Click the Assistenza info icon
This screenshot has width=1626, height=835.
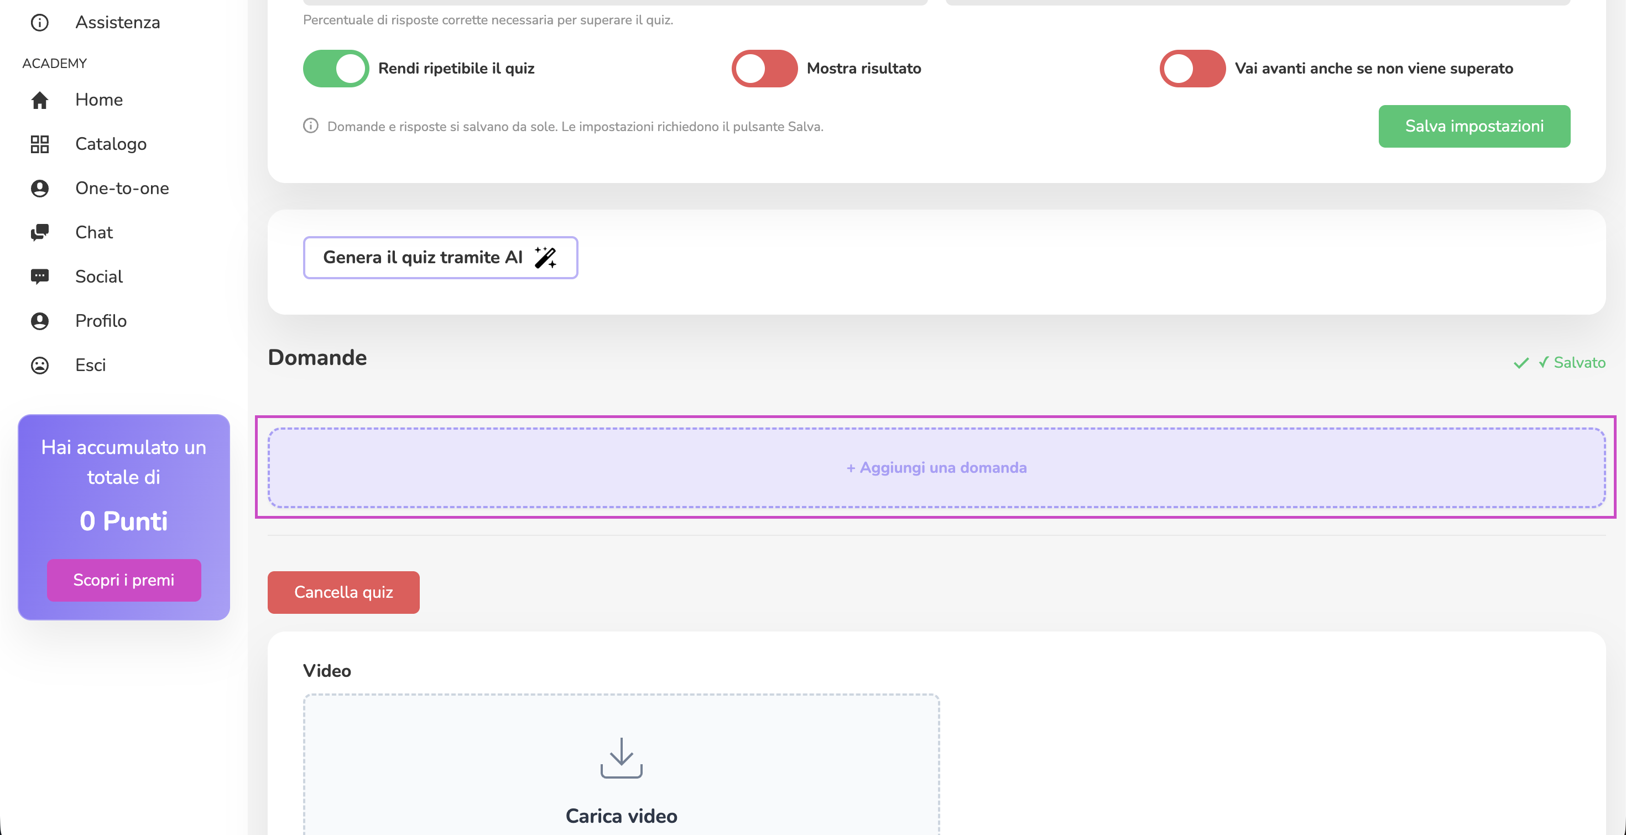[x=40, y=23]
